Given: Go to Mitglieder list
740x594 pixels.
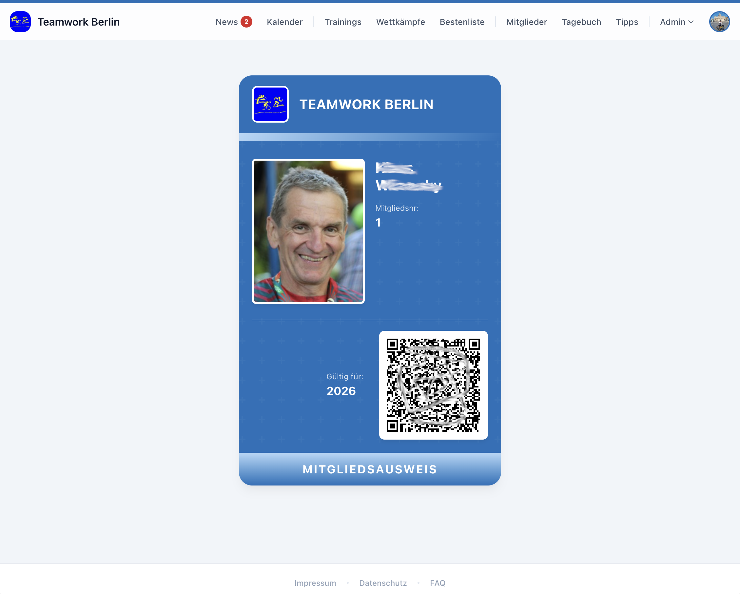Looking at the screenshot, I should [526, 22].
